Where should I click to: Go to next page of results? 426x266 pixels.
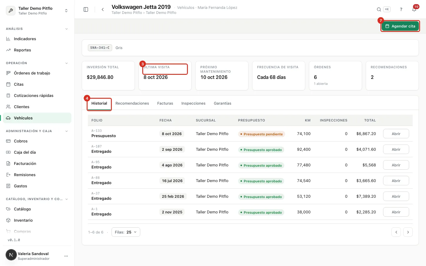(408, 232)
